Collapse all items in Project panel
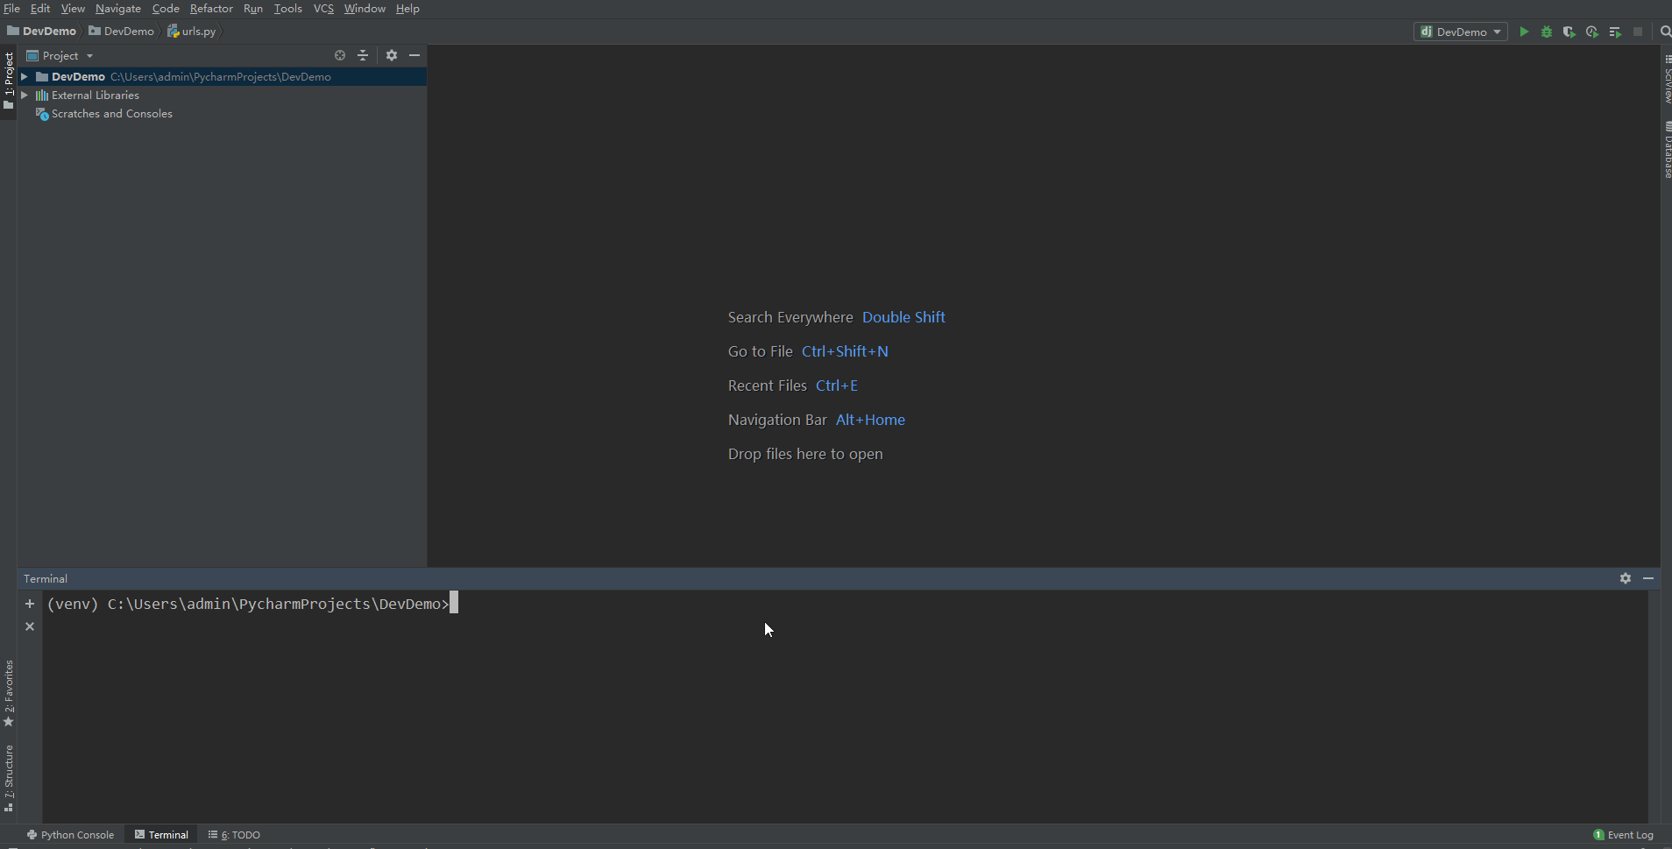This screenshot has width=1672, height=849. [x=363, y=55]
